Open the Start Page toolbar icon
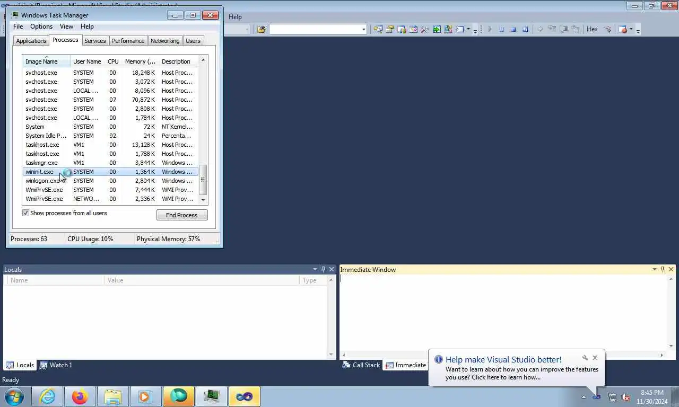The image size is (679, 407). point(436,29)
